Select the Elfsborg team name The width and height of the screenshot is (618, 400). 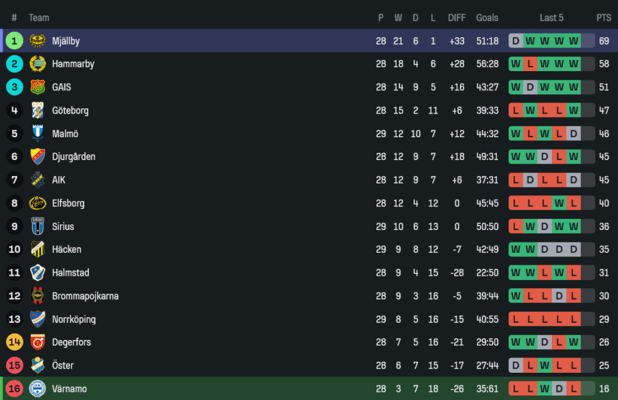pos(68,203)
